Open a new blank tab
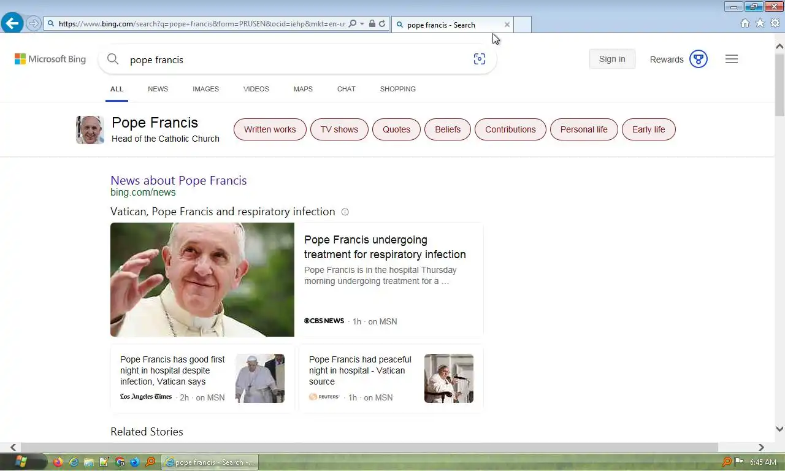 point(522,25)
